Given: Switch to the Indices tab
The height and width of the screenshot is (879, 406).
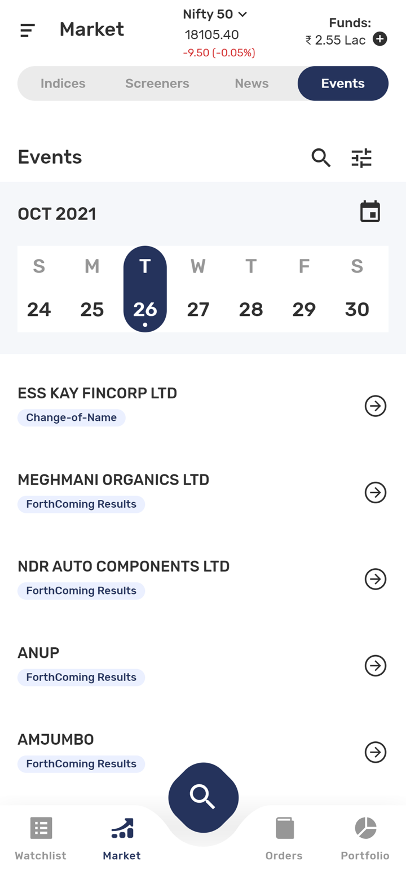Looking at the screenshot, I should [63, 83].
